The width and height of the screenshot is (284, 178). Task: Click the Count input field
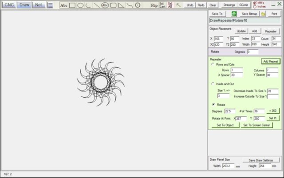[x=276, y=39]
